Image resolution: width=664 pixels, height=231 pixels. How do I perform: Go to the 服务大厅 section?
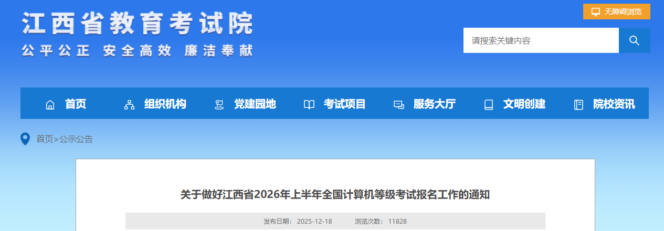point(434,104)
